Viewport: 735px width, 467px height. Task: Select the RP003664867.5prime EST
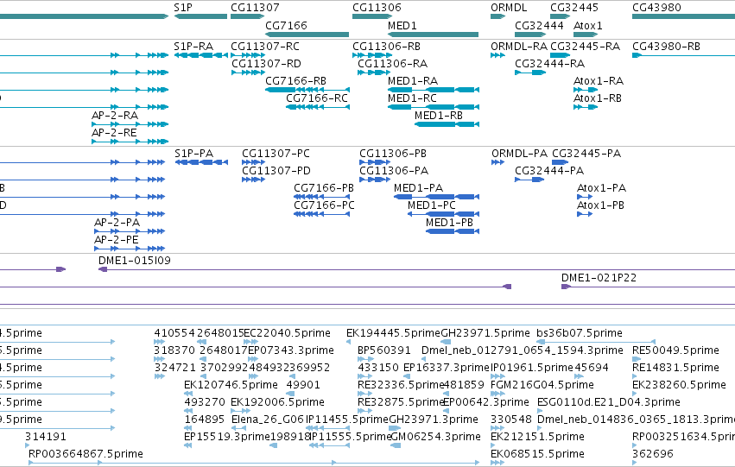(254, 463)
